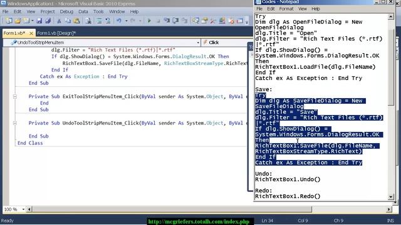Open the Visual Basic View menu
The height and width of the screenshot is (225, 401).
(31, 12)
